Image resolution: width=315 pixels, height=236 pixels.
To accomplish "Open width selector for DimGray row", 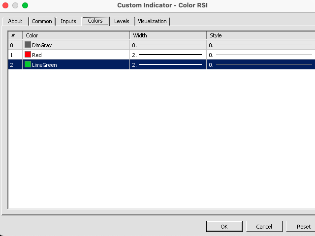I will click(168, 45).
